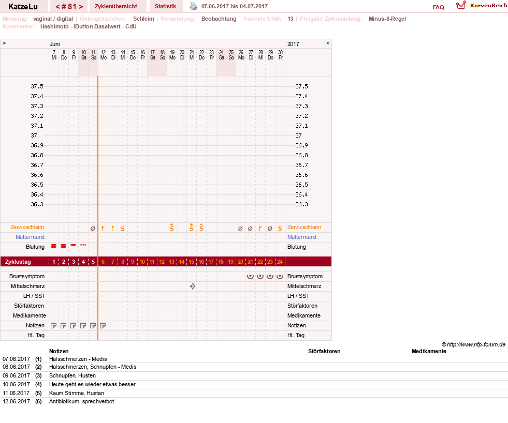Click cervical mucus S+ symbol on day 15
The width and height of the screenshot is (508, 423).
click(x=192, y=227)
